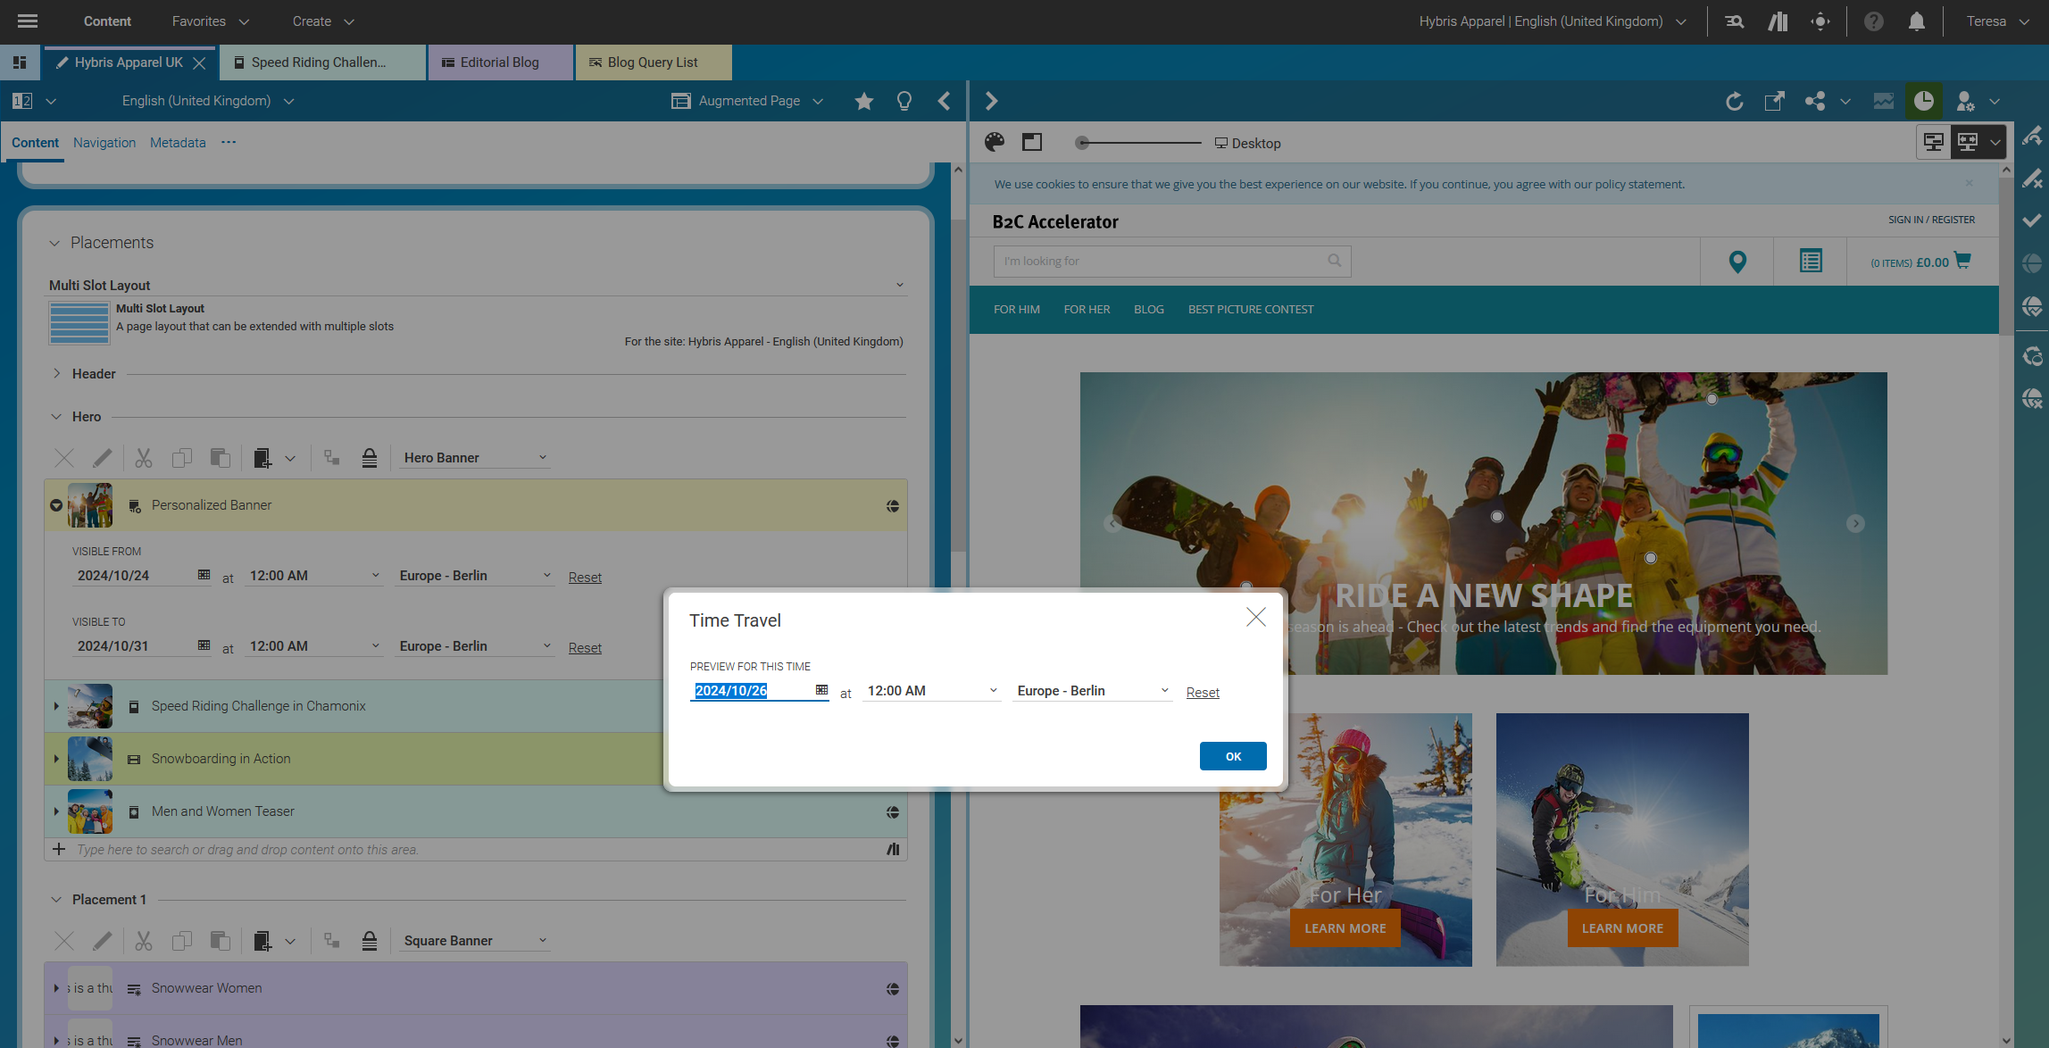The width and height of the screenshot is (2049, 1048).
Task: Open the preview time 12:00 AM dropdown
Action: [930, 691]
